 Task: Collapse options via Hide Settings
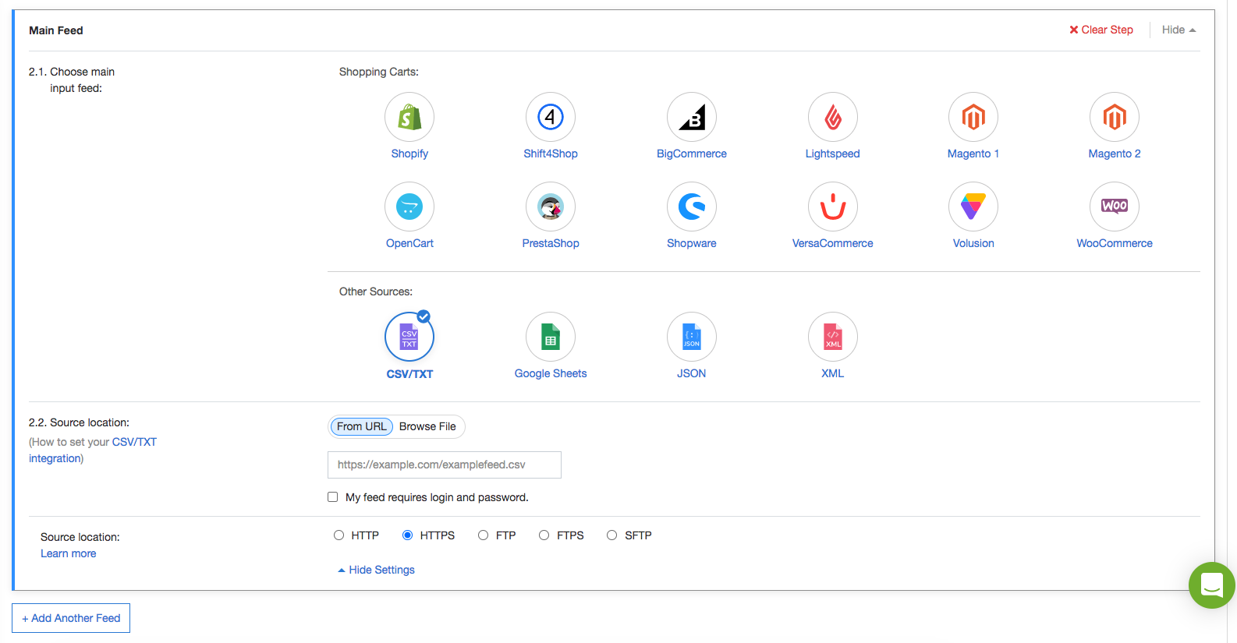click(x=376, y=570)
